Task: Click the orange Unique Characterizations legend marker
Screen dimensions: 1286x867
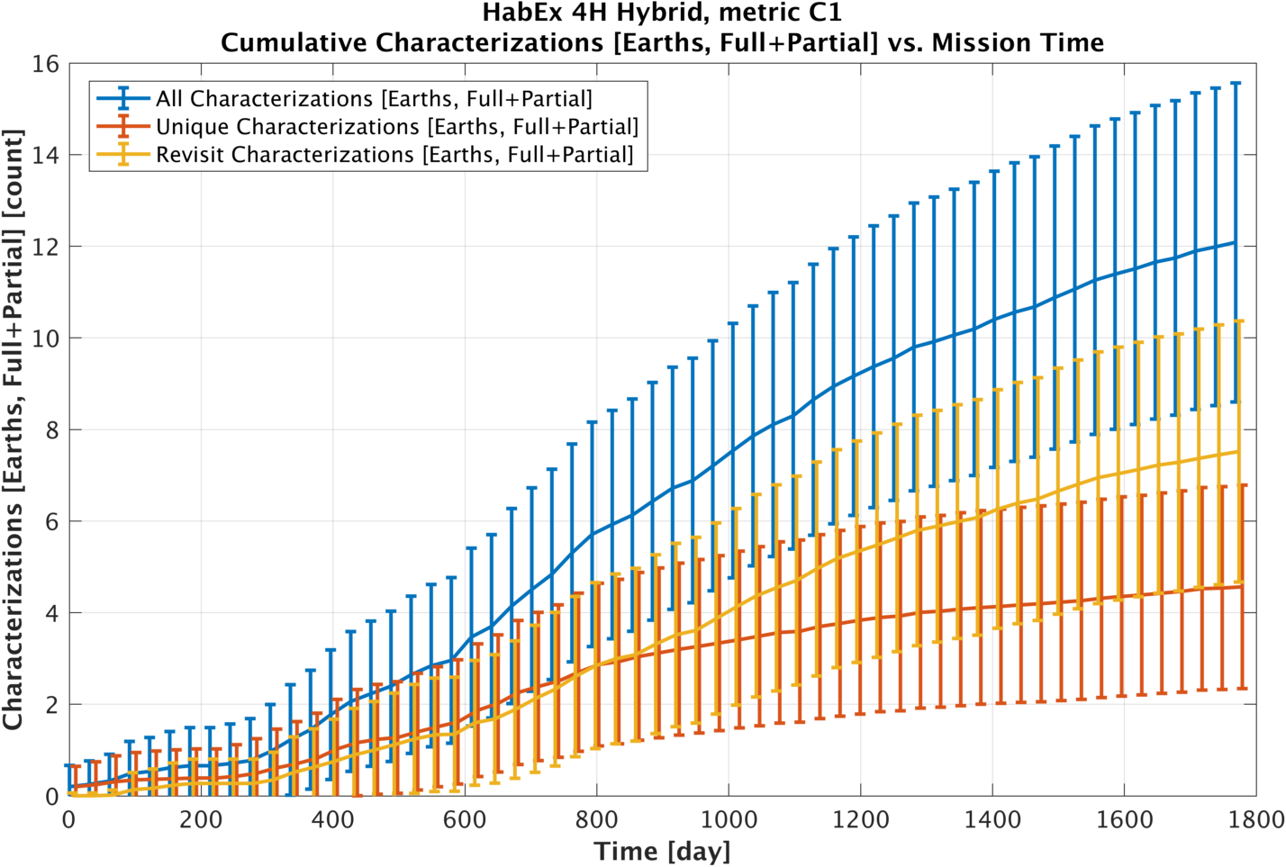Action: click(x=122, y=126)
